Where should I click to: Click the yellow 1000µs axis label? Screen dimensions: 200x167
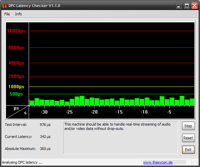[16, 87]
